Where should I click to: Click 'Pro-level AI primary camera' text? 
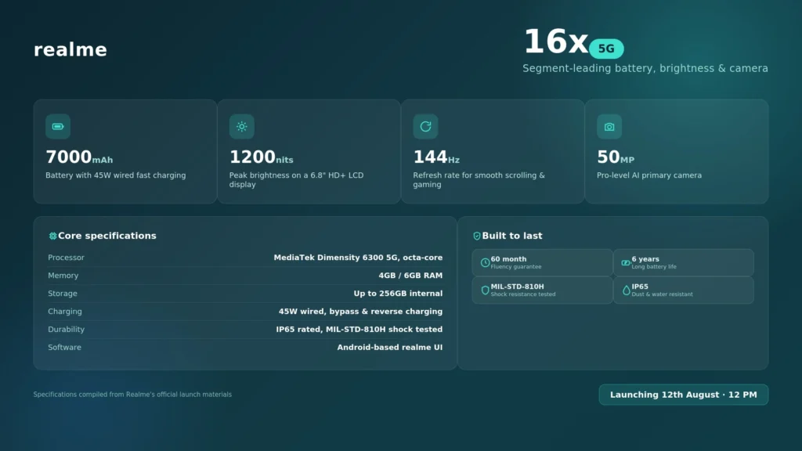(649, 175)
